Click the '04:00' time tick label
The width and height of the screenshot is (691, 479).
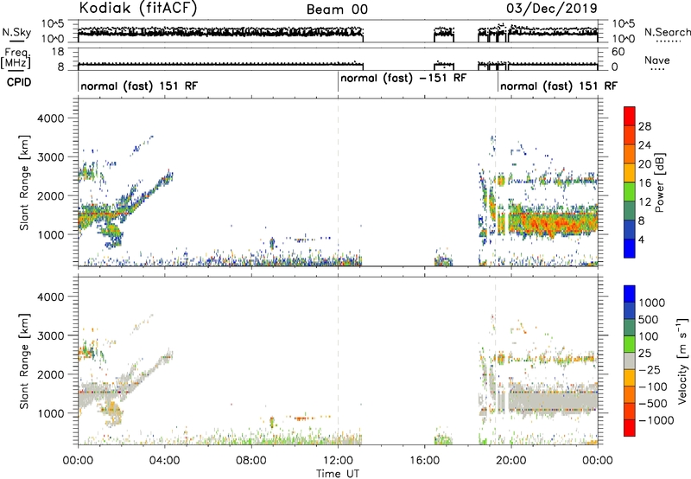164,461
